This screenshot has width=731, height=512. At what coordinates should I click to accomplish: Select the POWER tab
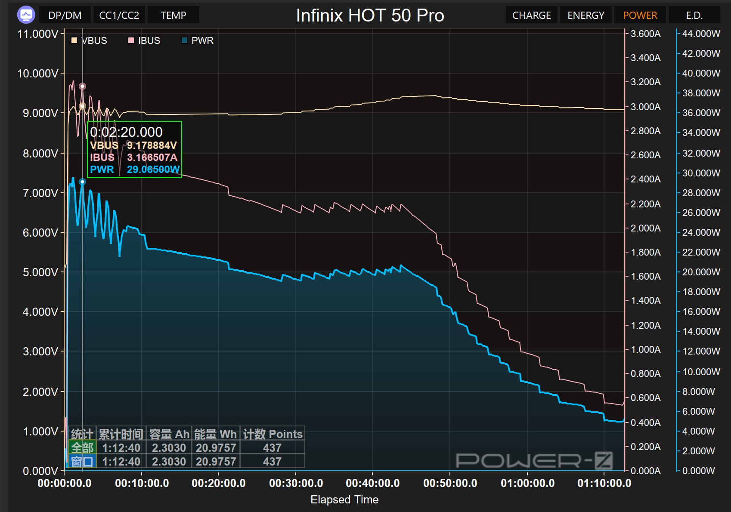click(x=640, y=15)
